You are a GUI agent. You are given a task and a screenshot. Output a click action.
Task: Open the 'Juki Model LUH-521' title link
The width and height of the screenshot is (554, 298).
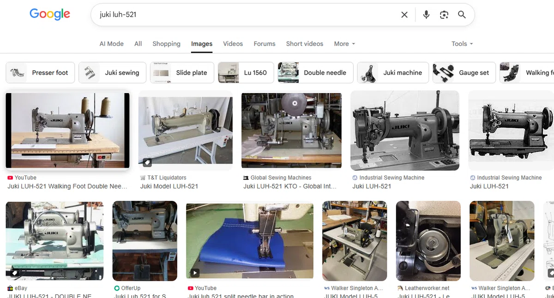(169, 187)
